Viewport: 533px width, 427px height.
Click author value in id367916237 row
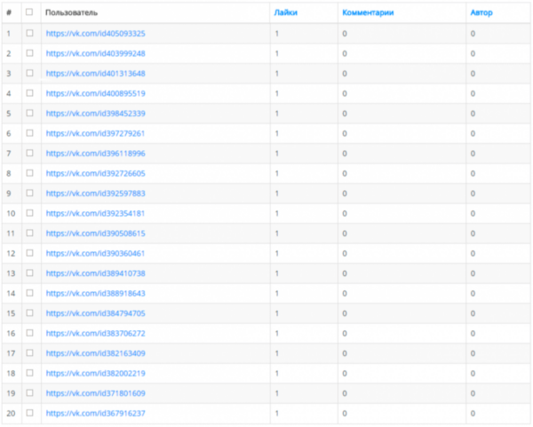pyautogui.click(x=473, y=414)
